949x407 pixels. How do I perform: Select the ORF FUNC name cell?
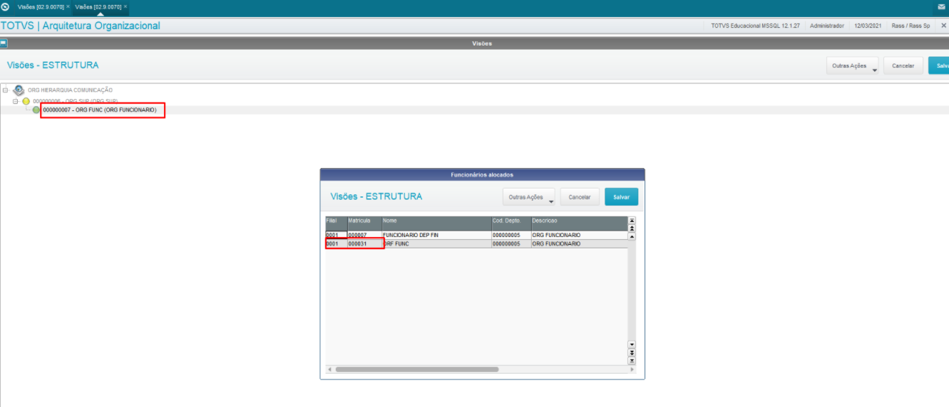click(x=436, y=243)
